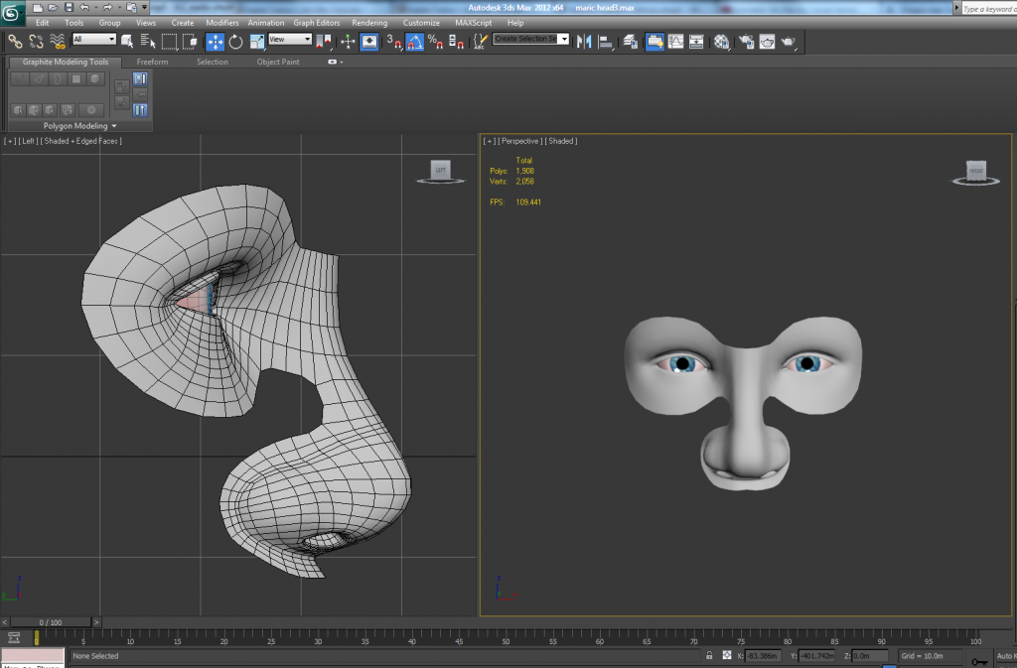Activate the Select and Move tool
The image size is (1017, 668).
(x=215, y=41)
